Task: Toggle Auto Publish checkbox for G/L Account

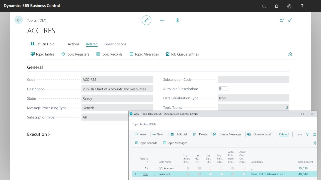Action: 233,168
